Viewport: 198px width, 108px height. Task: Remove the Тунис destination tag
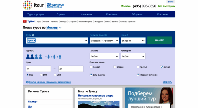pyautogui.click(x=34, y=40)
